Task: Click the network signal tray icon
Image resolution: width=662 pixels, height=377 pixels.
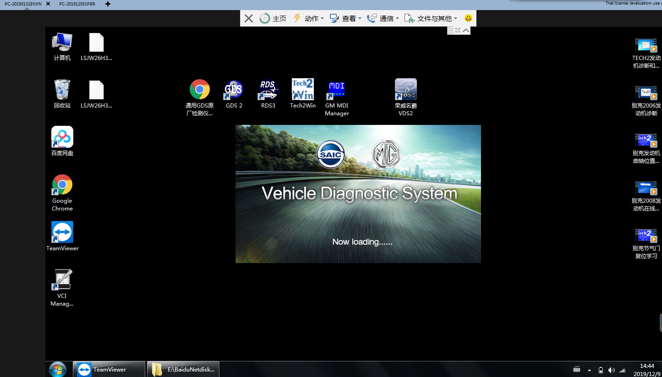Action: (623, 370)
